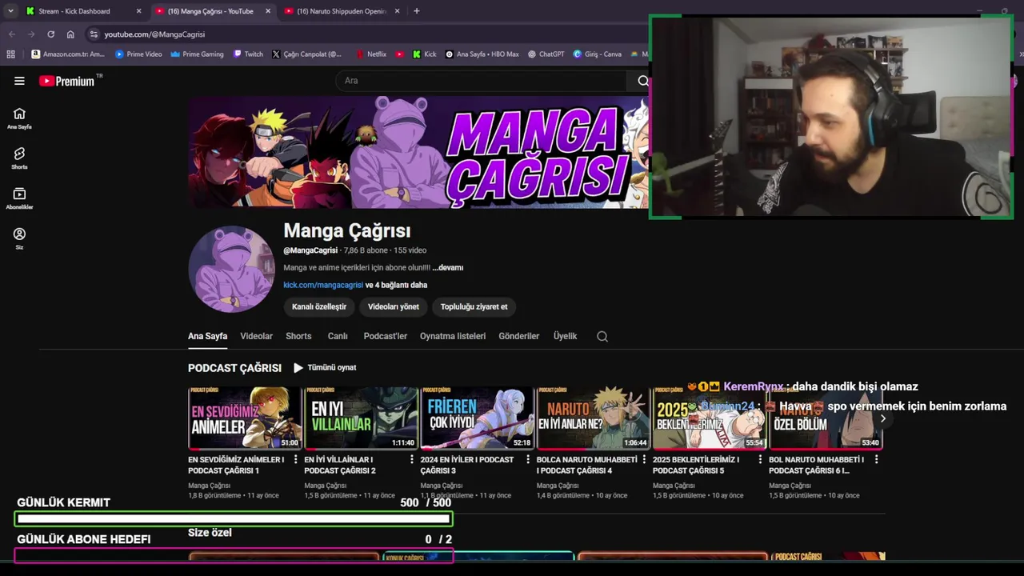Open the YouTube bookmark icon
The height and width of the screenshot is (576, 1024).
click(x=400, y=54)
